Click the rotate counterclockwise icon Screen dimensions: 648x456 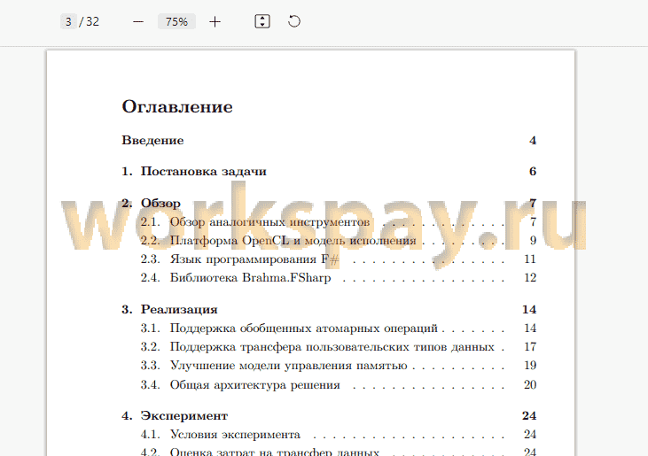(x=293, y=21)
